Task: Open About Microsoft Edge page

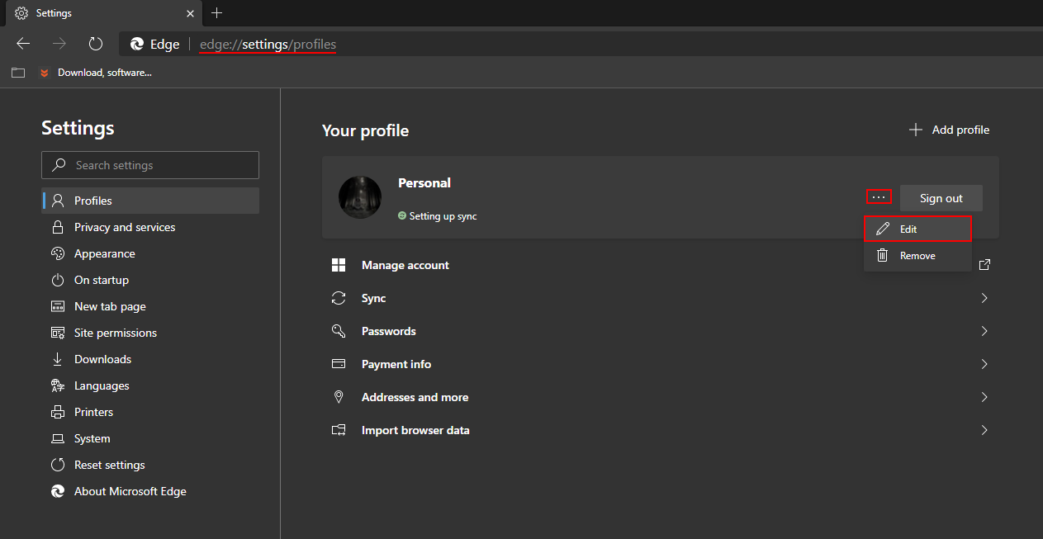Action: (150, 491)
